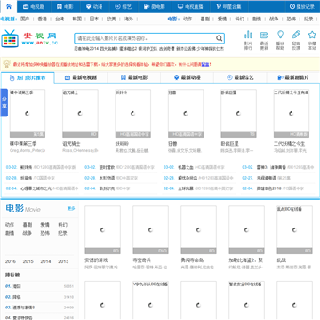This screenshot has width=320, height=320.
Task: Open the 安德的游戏 movie poster
Action: 102,230
